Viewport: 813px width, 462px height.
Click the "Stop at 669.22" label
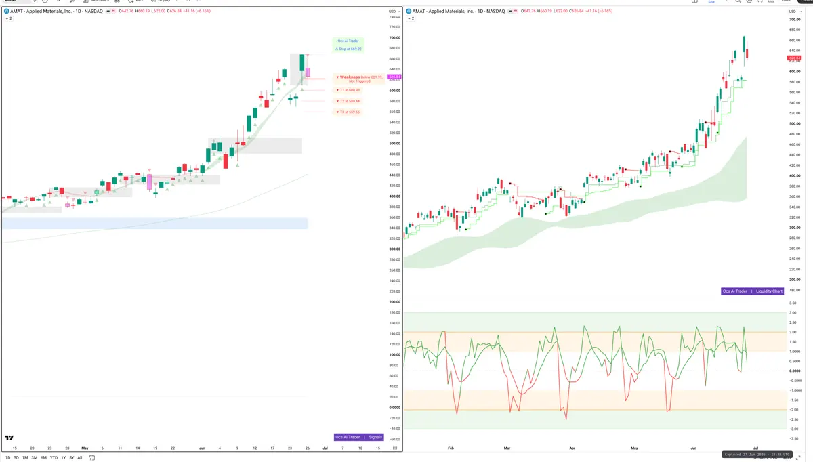coord(350,49)
